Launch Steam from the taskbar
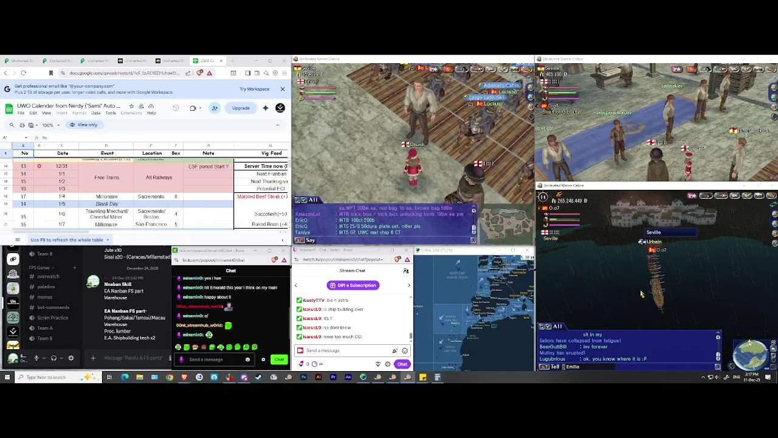Screen dimensions: 778x438 point(258,377)
